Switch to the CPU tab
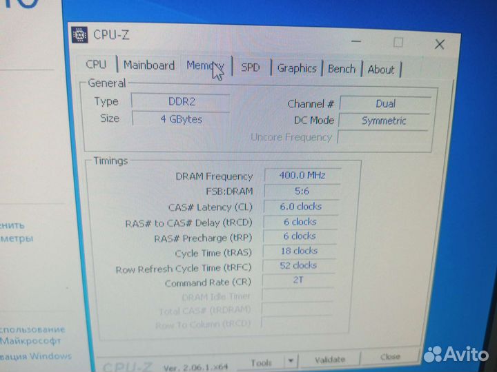497x372 pixels. click(x=96, y=64)
